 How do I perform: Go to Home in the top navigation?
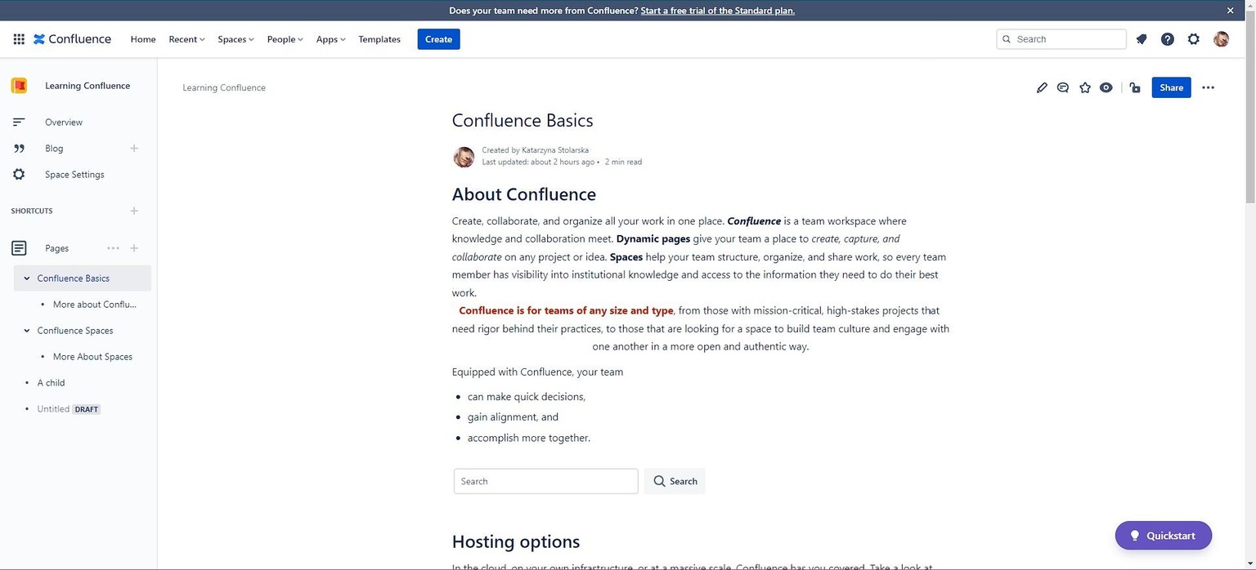(143, 39)
